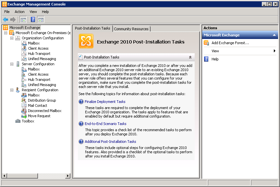Open the File menu
Image resolution: width=280 pixels, height=187 pixels.
pos(7,12)
